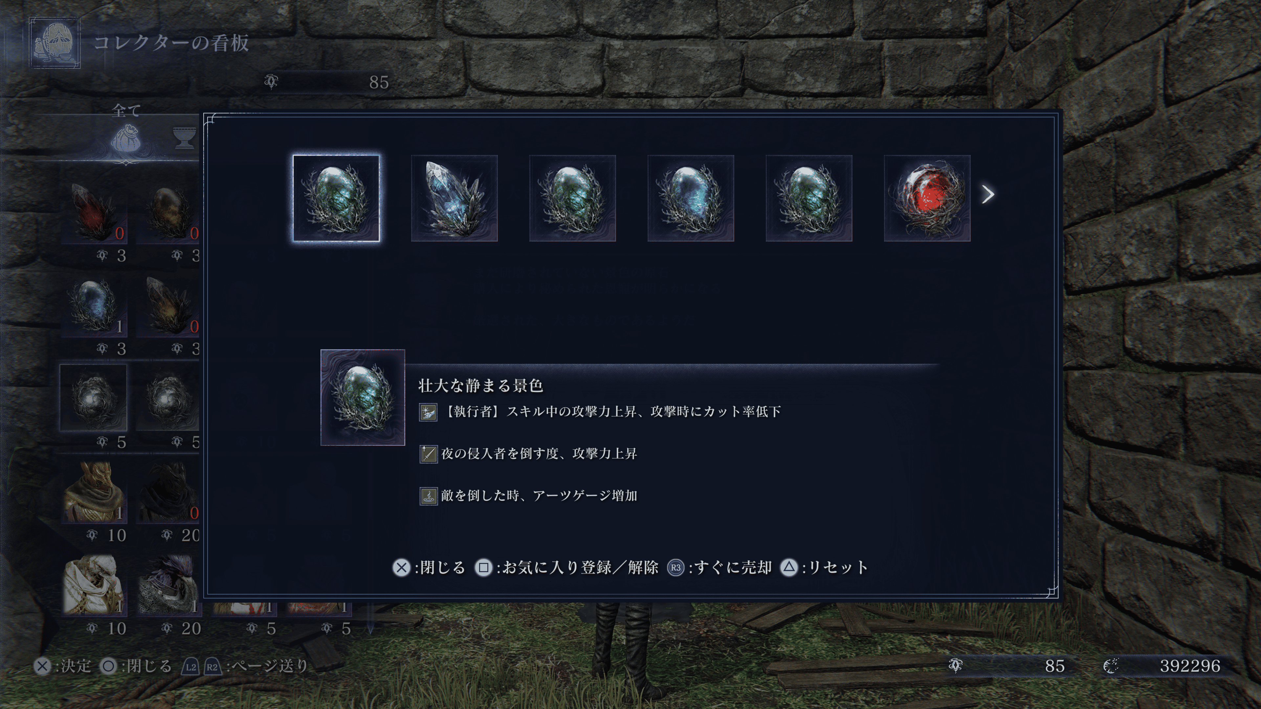Select the blue-tinted relic in fourth slot
Image resolution: width=1261 pixels, height=709 pixels.
tap(691, 198)
